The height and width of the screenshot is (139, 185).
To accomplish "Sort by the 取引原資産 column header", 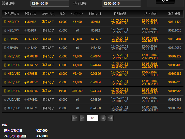I will tap(12, 14).
